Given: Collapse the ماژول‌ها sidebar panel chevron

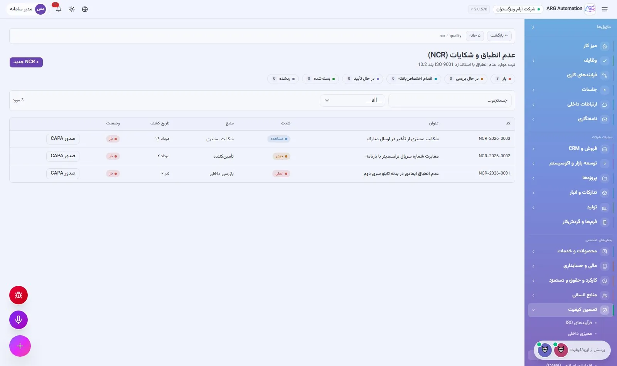Looking at the screenshot, I should click(533, 27).
